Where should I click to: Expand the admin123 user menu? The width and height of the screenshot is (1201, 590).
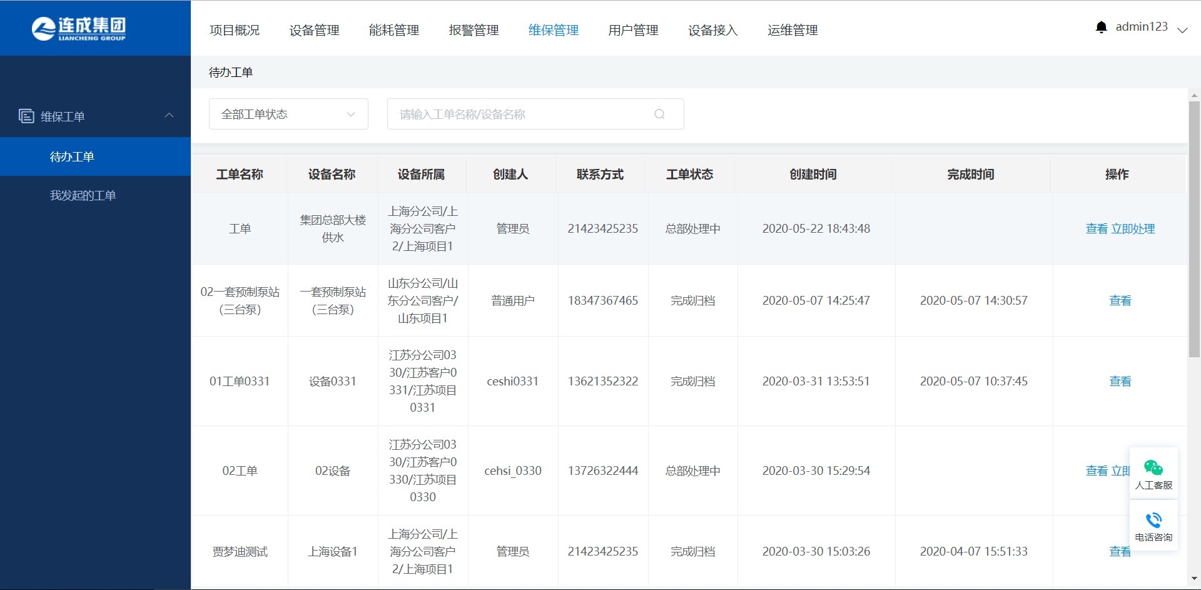pos(1182,30)
